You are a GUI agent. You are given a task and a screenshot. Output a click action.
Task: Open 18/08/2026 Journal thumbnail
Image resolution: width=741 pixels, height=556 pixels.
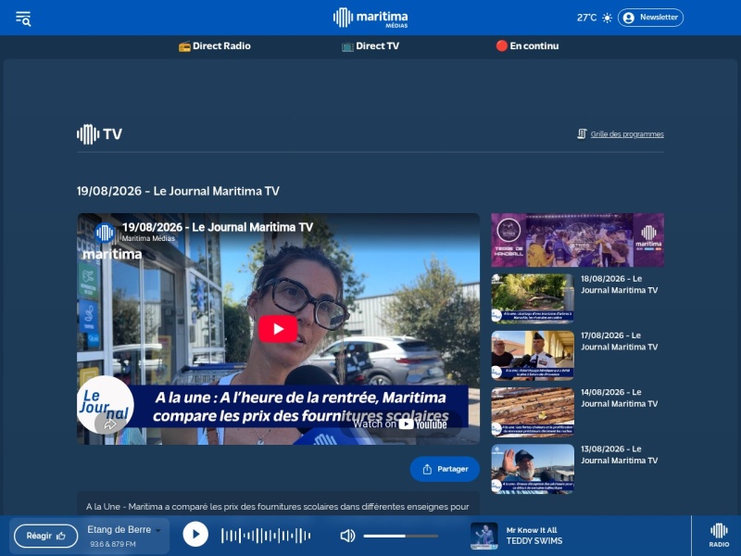pyautogui.click(x=533, y=298)
